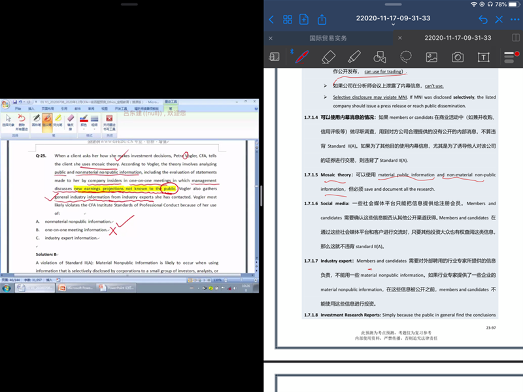Activate the lasso selection tool
The width and height of the screenshot is (523, 392).
click(x=406, y=57)
